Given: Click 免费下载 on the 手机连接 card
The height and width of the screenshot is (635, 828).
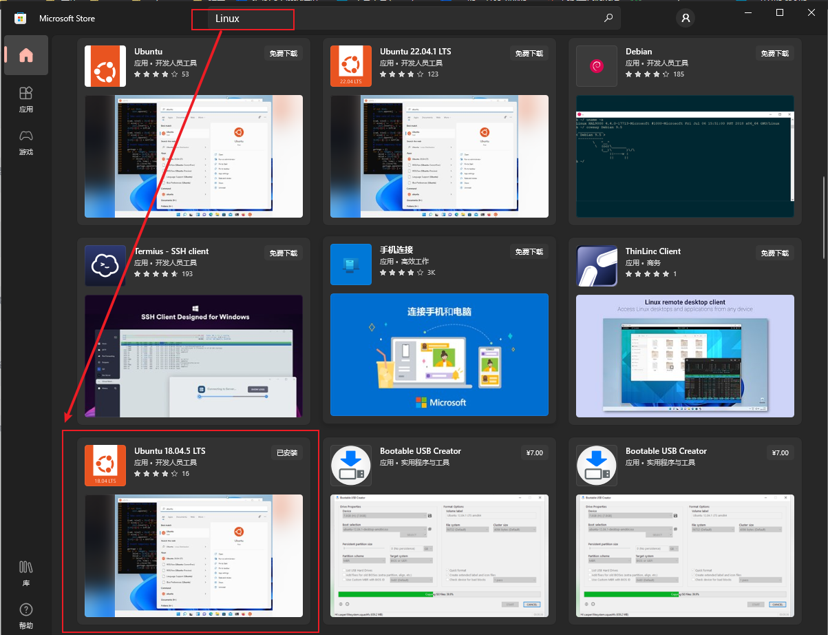Looking at the screenshot, I should coord(529,252).
